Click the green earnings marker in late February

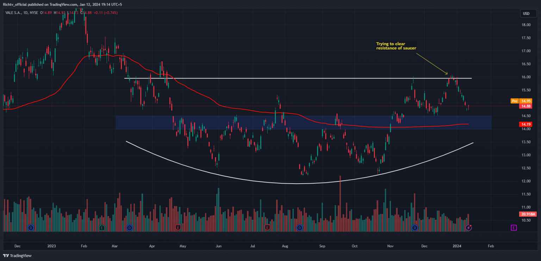pos(102,228)
